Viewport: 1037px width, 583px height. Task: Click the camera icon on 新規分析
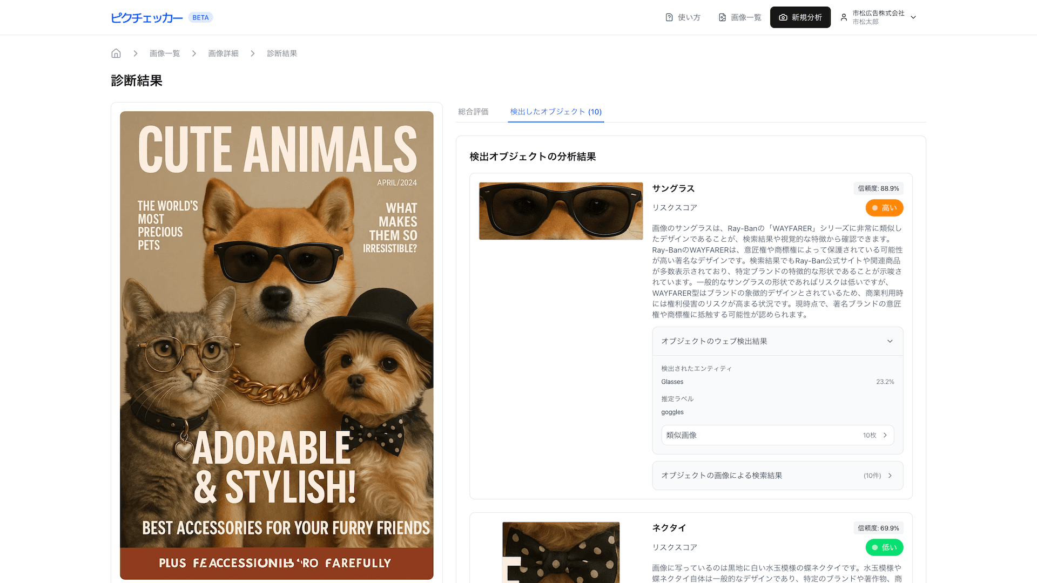pyautogui.click(x=783, y=18)
